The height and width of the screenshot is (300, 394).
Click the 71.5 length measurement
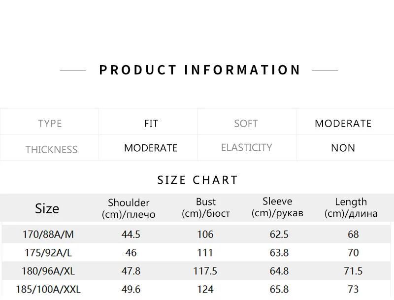[x=353, y=271]
